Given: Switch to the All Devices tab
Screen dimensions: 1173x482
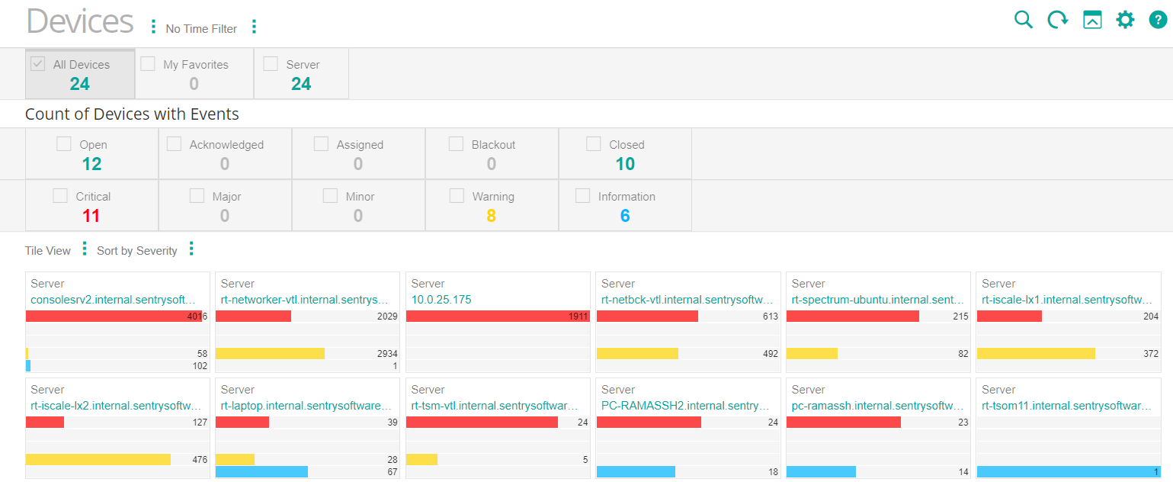Looking at the screenshot, I should 37,63.
